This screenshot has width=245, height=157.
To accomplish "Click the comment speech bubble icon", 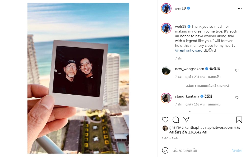I will click(176, 120).
